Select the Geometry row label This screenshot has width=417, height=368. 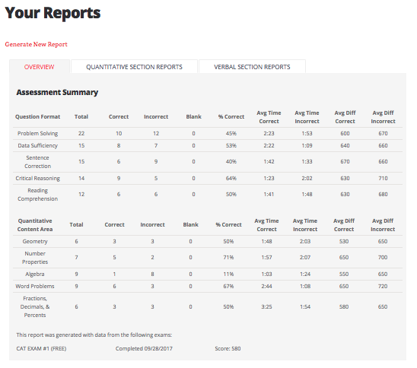[x=35, y=241]
